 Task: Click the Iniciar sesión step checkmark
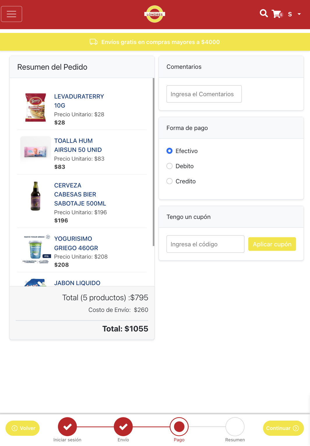point(67,427)
